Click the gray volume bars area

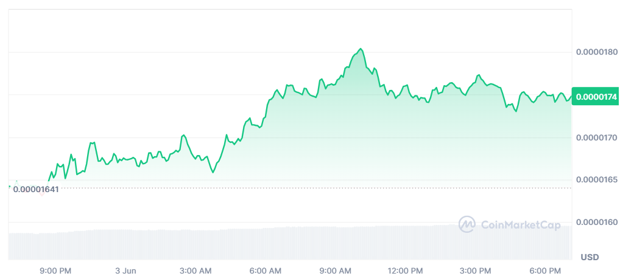coord(290,243)
